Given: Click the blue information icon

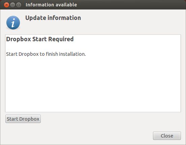Looking at the screenshot, I should point(13,23).
